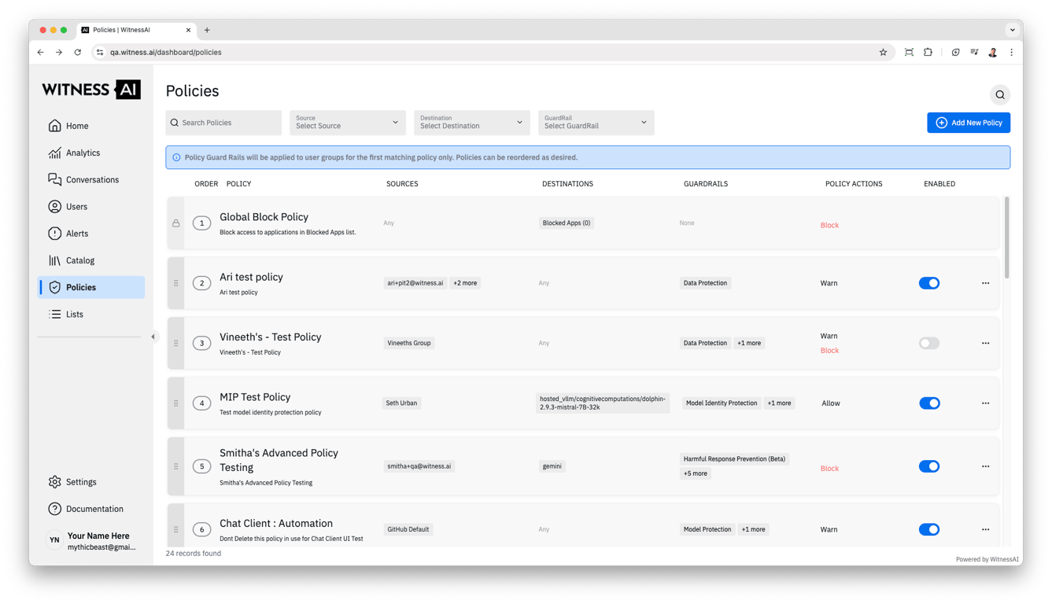
Task: Grab the drag handle for Smitha's Advanced Policy Testing
Action: tap(176, 466)
